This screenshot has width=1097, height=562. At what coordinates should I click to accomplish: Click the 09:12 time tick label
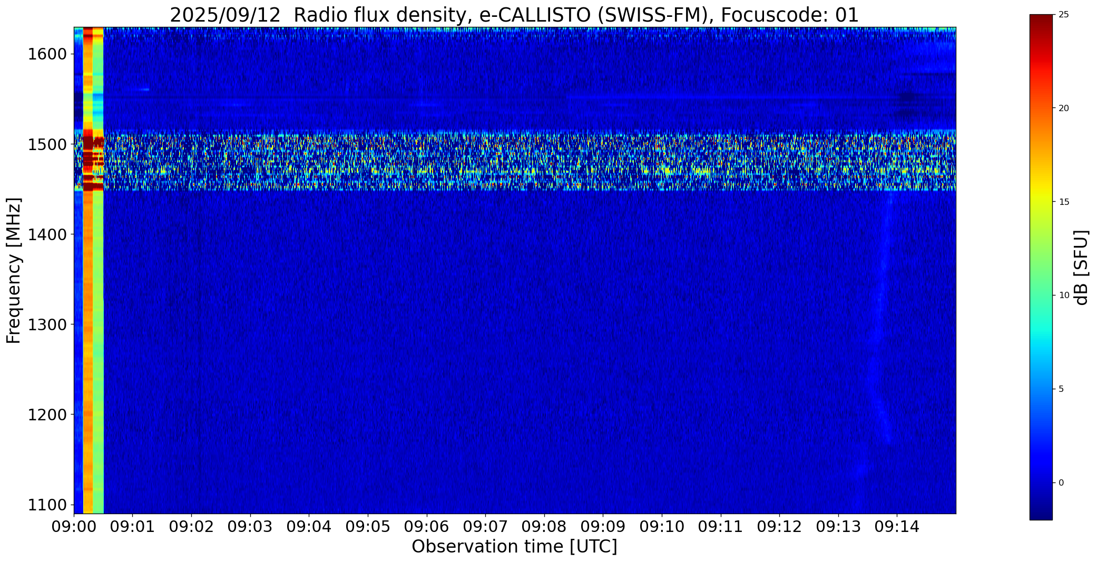(779, 527)
